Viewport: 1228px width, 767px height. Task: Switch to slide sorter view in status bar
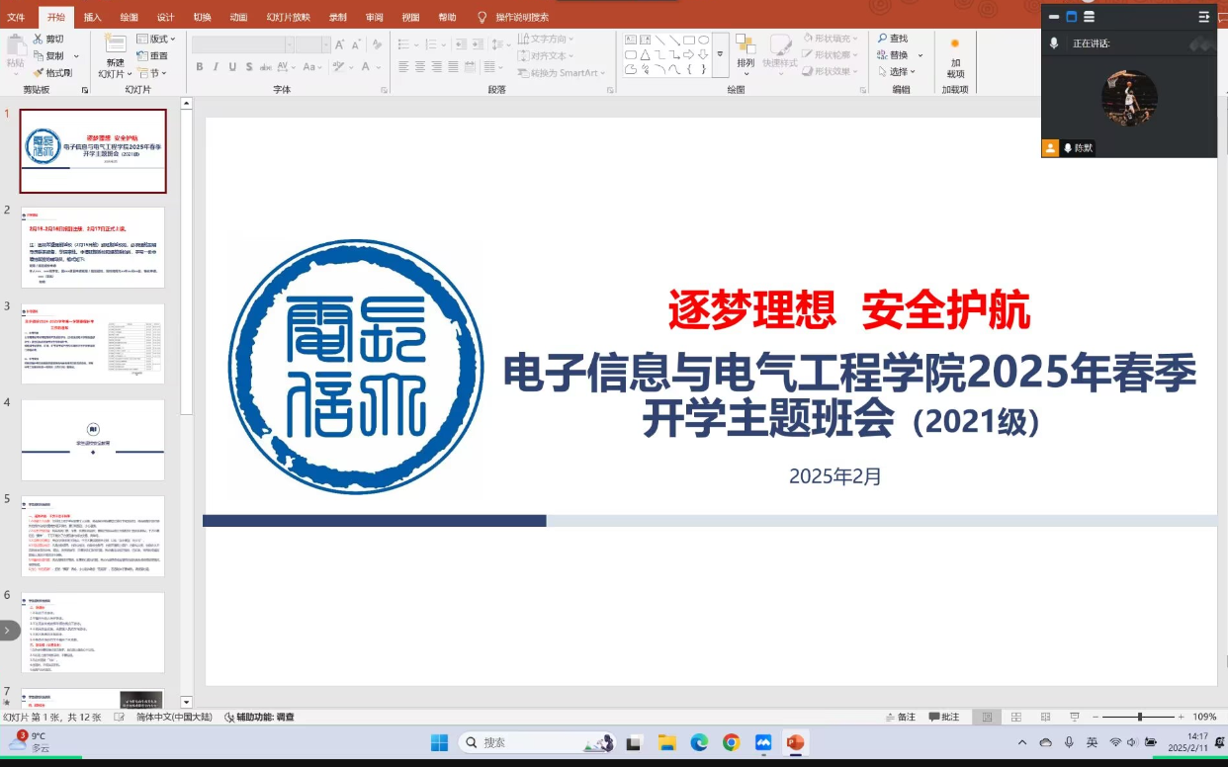pyautogui.click(x=1015, y=717)
